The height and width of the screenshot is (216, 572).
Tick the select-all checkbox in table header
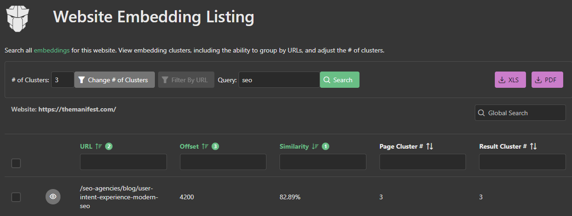[x=16, y=163]
